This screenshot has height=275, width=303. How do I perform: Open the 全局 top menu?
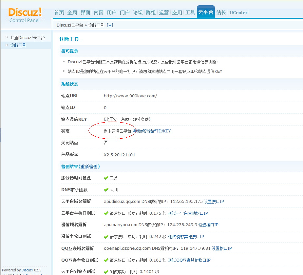(72, 12)
